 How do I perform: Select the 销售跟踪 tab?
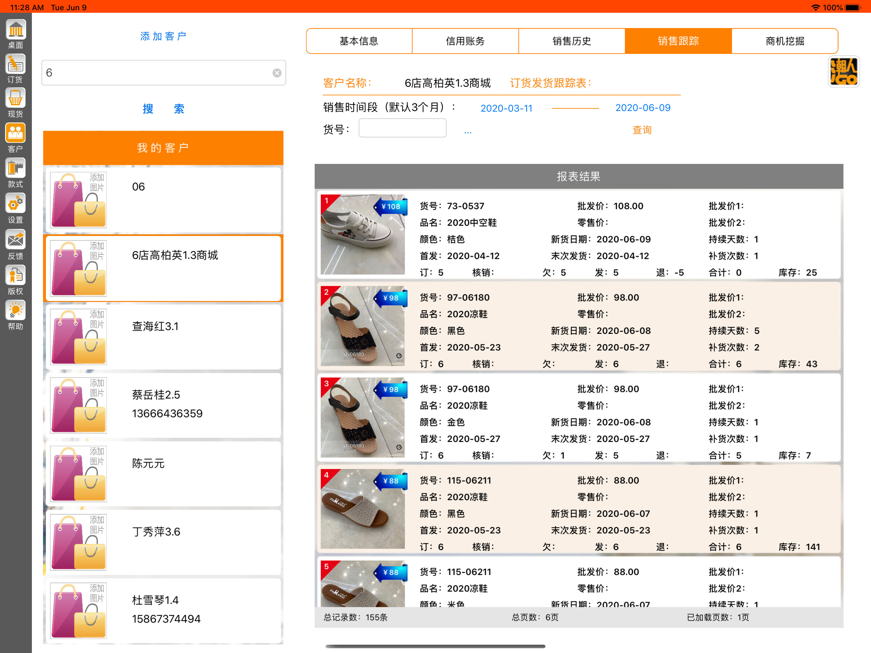678,41
